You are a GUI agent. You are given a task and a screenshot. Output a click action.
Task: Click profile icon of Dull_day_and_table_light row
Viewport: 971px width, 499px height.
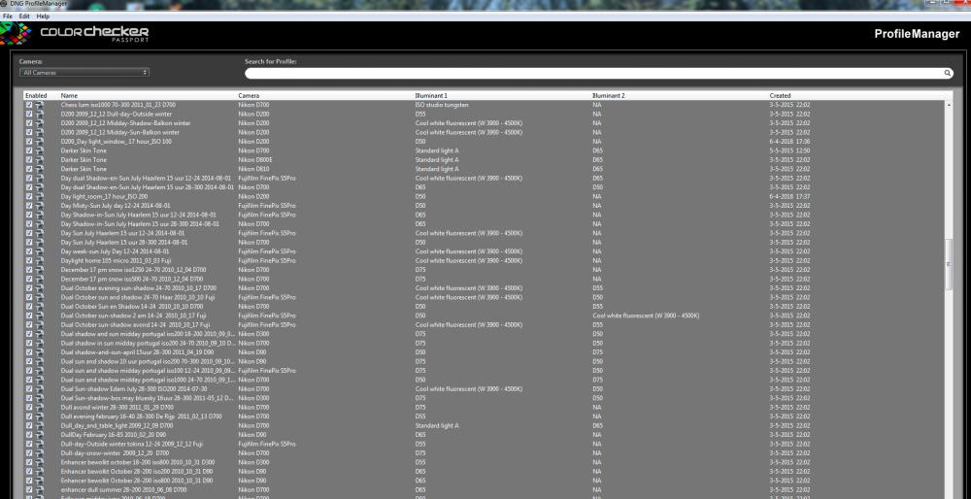point(40,426)
